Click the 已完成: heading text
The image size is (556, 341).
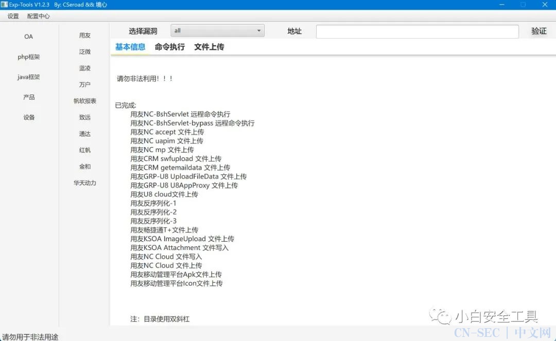(x=126, y=105)
